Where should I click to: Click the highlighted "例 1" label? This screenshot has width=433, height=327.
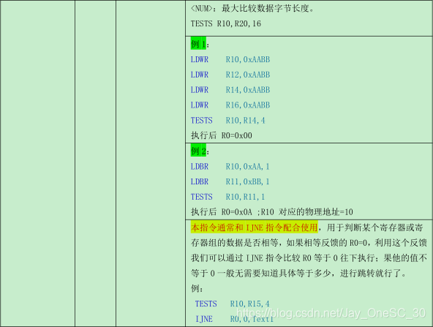(x=198, y=44)
